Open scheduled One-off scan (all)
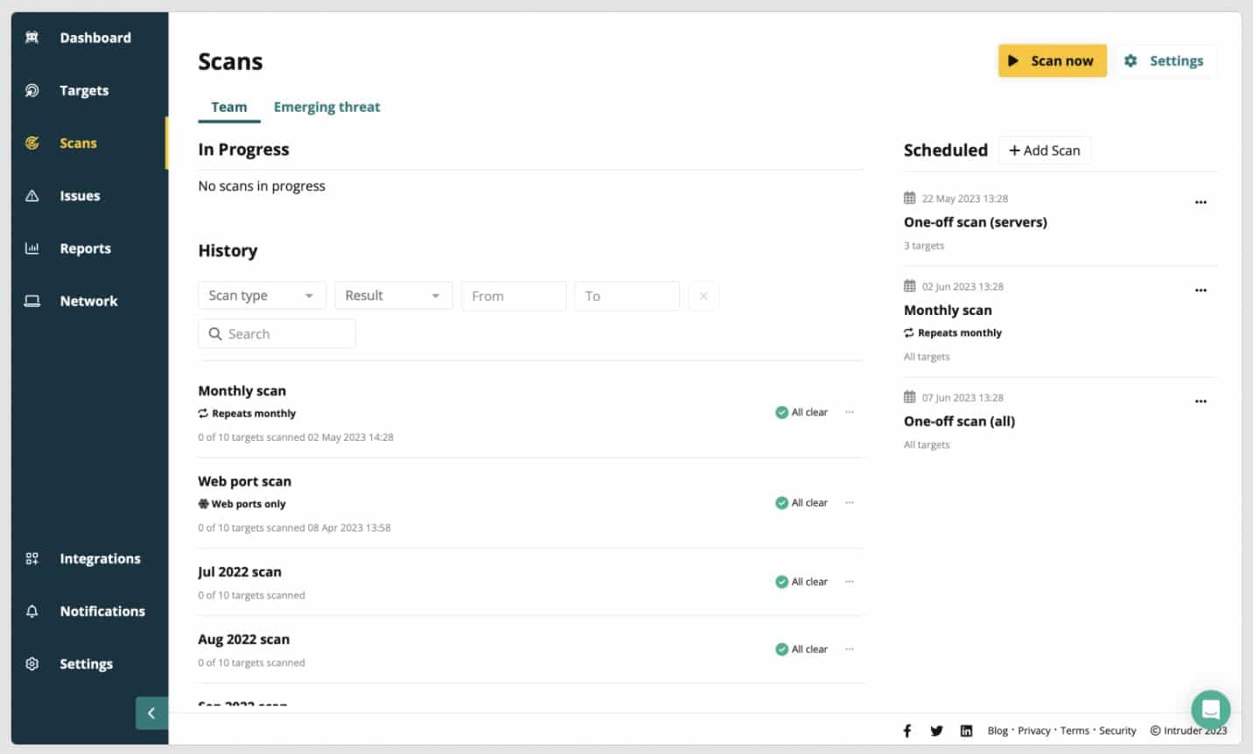The image size is (1253, 754). (959, 422)
